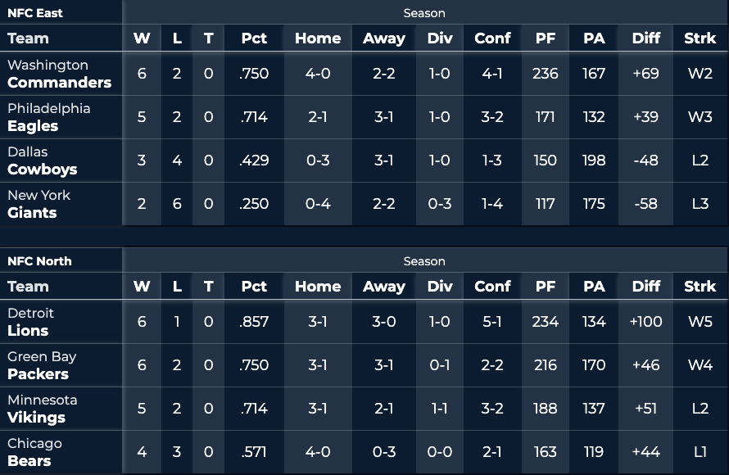Click the Diff header in NFC East
This screenshot has height=475, width=729.
click(x=645, y=38)
